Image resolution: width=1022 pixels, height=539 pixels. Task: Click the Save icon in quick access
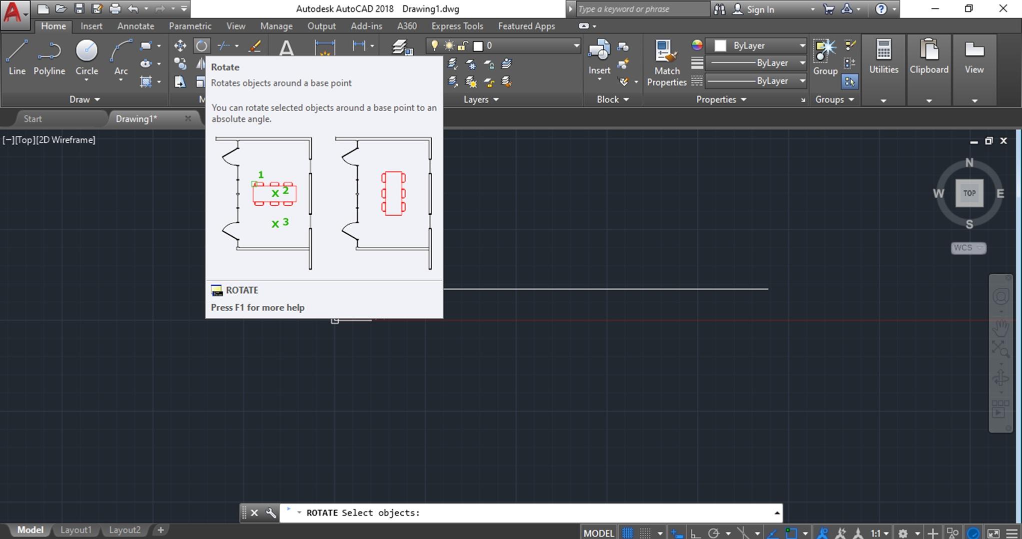tap(79, 9)
